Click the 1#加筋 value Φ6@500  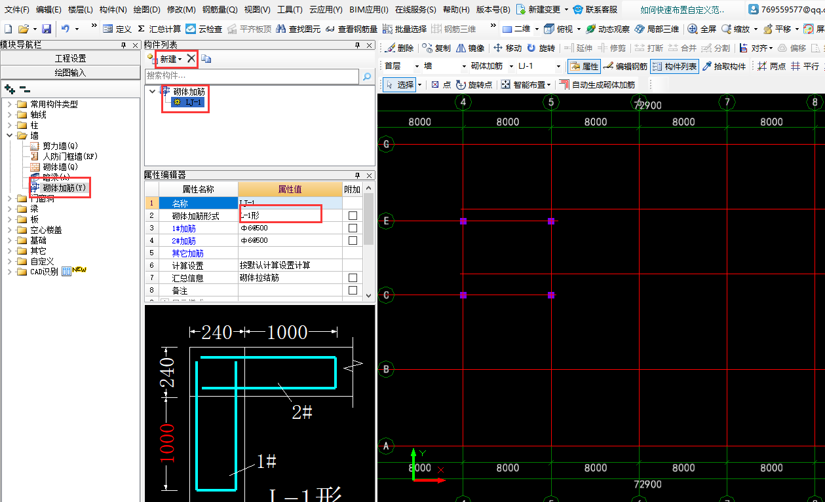pos(290,228)
